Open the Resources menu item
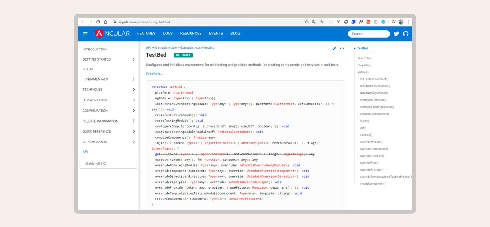 [191, 34]
